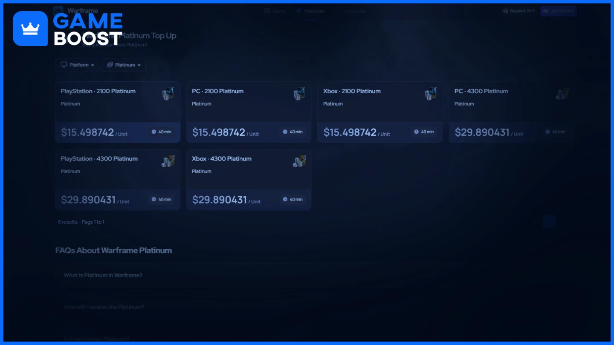Open the Platinum amount filter dropdown
Viewport: 614px width, 345px height.
[x=124, y=65]
